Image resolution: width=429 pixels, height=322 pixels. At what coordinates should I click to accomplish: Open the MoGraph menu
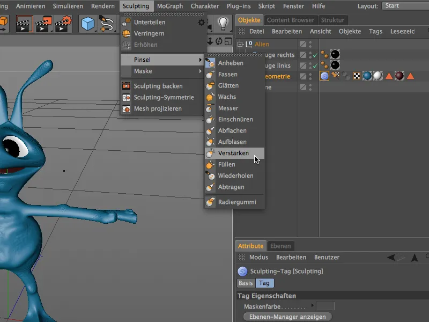click(170, 6)
